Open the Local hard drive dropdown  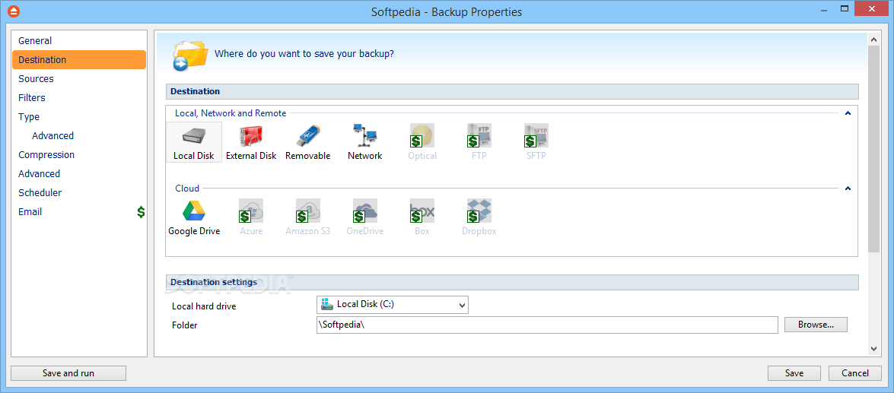coord(393,305)
